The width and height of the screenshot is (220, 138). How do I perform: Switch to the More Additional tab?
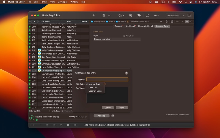pyautogui.click(x=145, y=26)
